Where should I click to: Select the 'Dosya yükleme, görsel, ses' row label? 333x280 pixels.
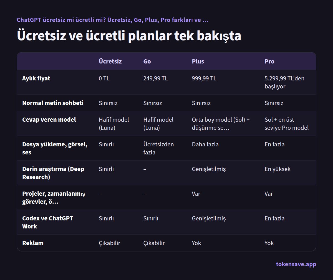pyautogui.click(x=55, y=148)
